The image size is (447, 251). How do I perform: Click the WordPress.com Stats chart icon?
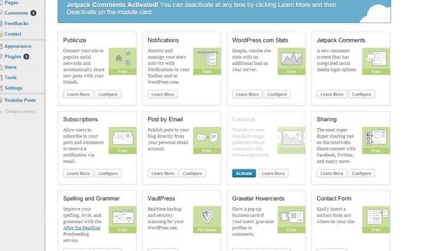(291, 61)
